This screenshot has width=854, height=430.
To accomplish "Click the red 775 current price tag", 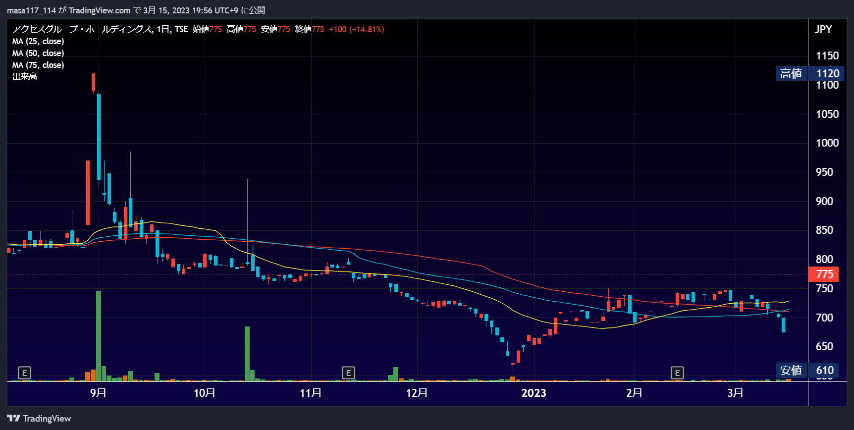I will tap(823, 274).
